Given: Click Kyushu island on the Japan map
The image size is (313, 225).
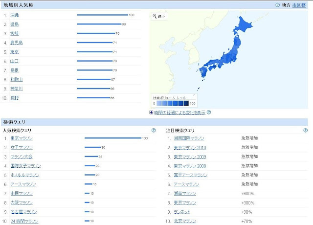Looking at the screenshot, I should click(203, 71).
